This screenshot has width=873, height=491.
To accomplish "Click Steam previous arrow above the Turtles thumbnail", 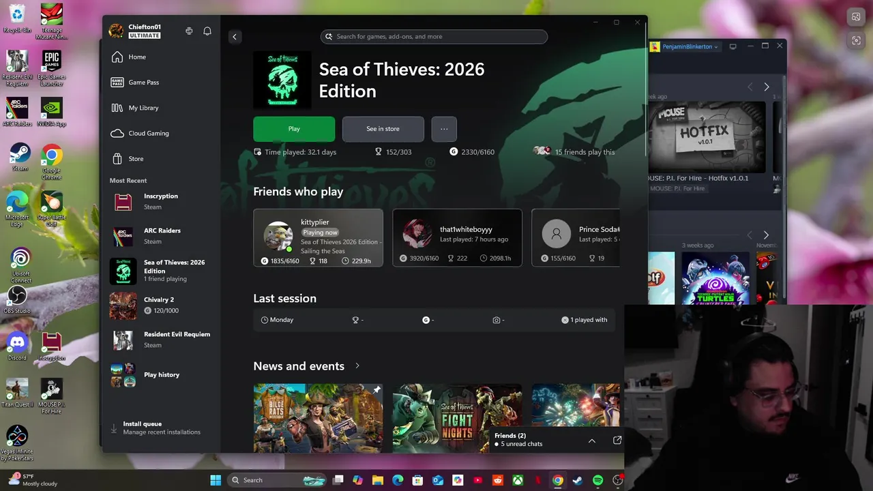I will (750, 235).
